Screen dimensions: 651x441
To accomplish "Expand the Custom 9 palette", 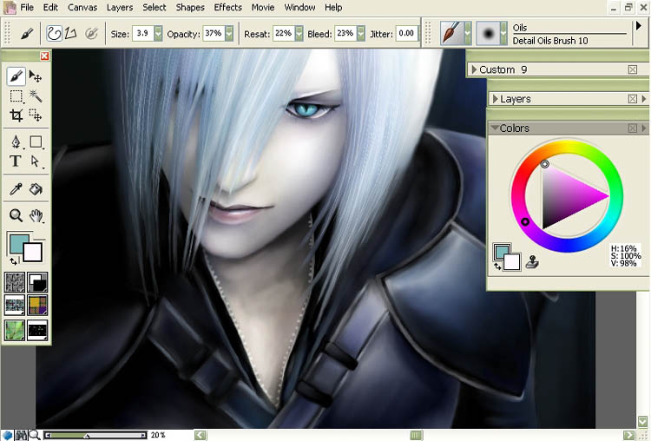I will (x=474, y=69).
